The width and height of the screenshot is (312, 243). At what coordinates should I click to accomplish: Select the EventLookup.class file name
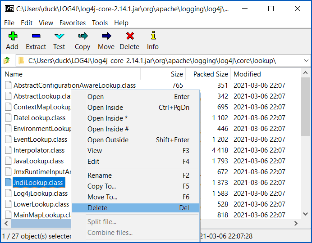coord(41,139)
